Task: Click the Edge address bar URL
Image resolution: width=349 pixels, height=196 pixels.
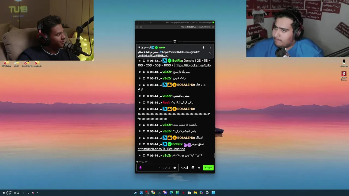Action: click(x=196, y=27)
